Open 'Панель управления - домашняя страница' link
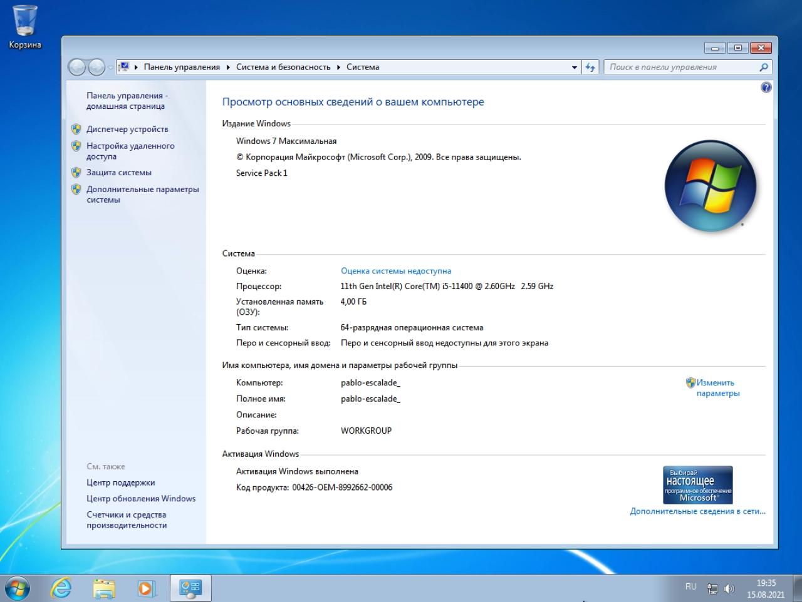 pyautogui.click(x=127, y=101)
